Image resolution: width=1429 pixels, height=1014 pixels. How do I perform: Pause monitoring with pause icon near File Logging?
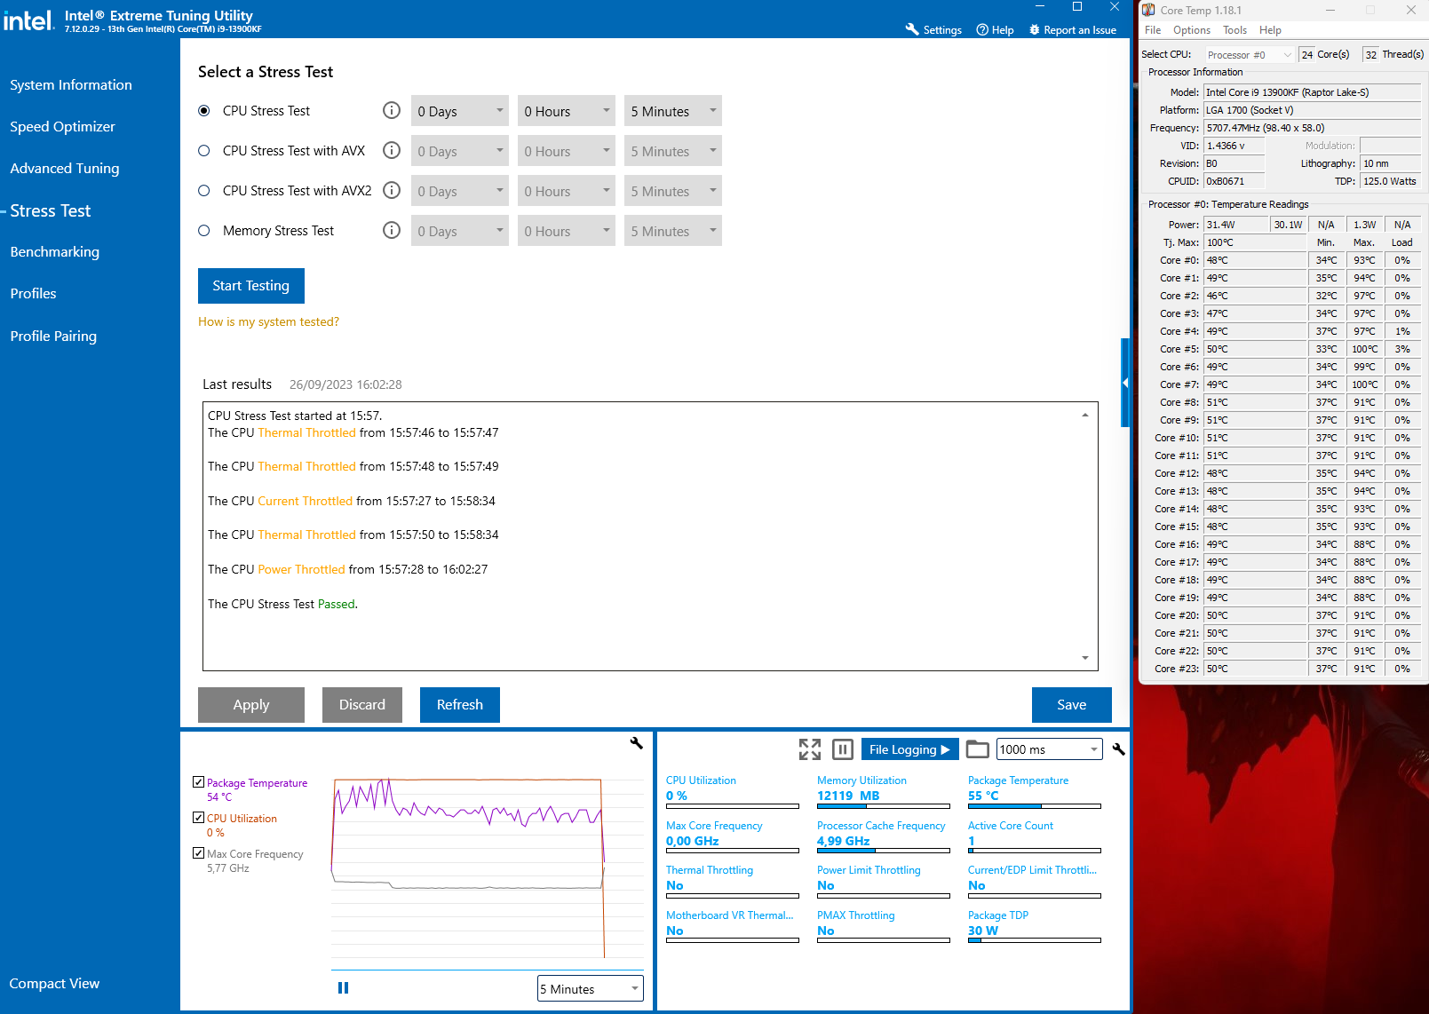click(843, 749)
